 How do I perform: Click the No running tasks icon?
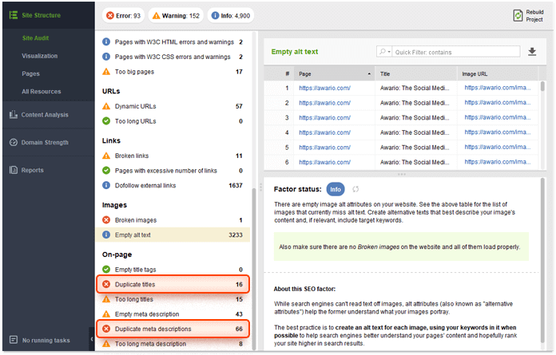(x=14, y=341)
